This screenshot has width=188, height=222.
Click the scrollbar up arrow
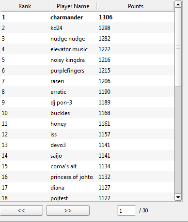click(178, 4)
